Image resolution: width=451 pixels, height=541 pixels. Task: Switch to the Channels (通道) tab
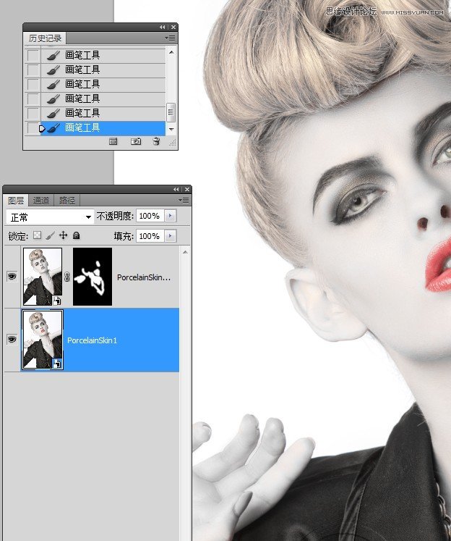coord(41,201)
